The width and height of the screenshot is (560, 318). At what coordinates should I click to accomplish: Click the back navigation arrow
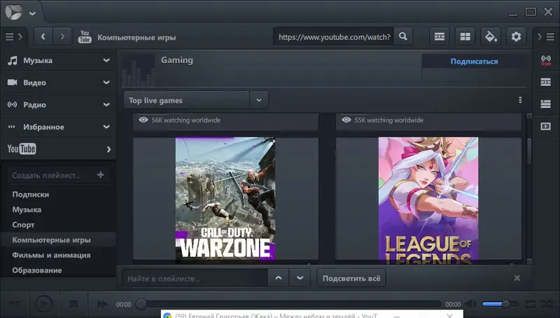point(43,36)
